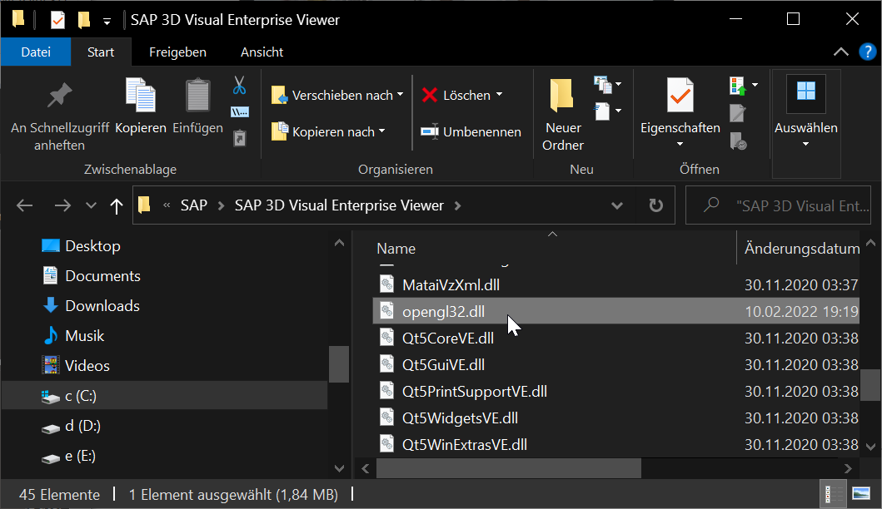The width and height of the screenshot is (882, 509).
Task: Switch to the large icons view in status bar
Action: (x=860, y=494)
